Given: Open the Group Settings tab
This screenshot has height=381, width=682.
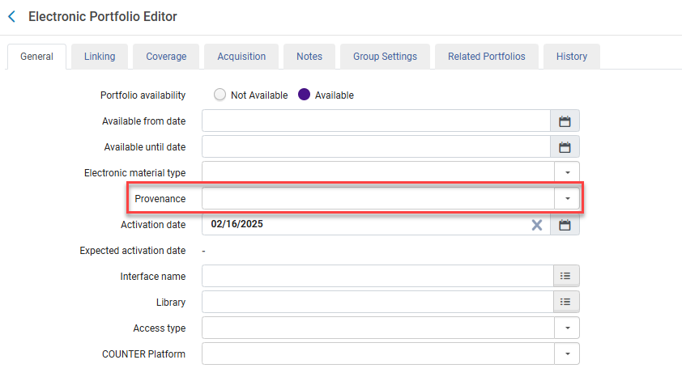Looking at the screenshot, I should coord(385,57).
